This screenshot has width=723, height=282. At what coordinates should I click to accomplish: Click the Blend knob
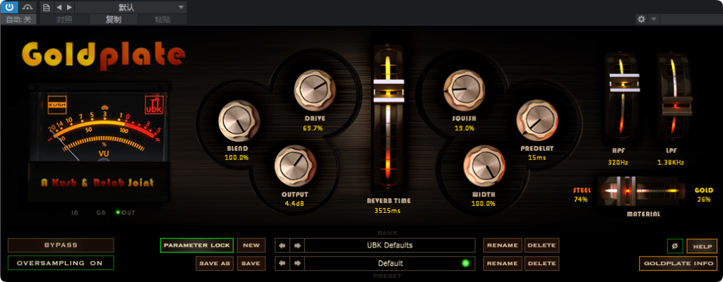[x=239, y=121]
